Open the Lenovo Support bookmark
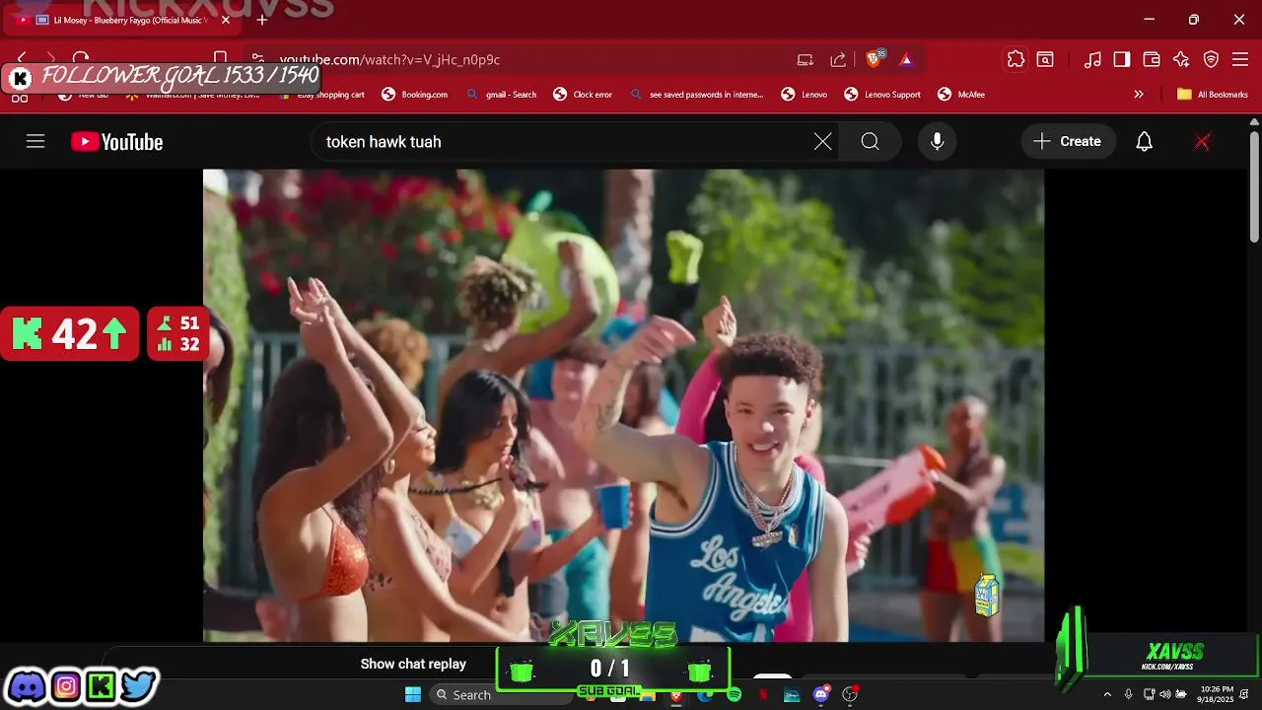Image resolution: width=1262 pixels, height=710 pixels. [882, 95]
